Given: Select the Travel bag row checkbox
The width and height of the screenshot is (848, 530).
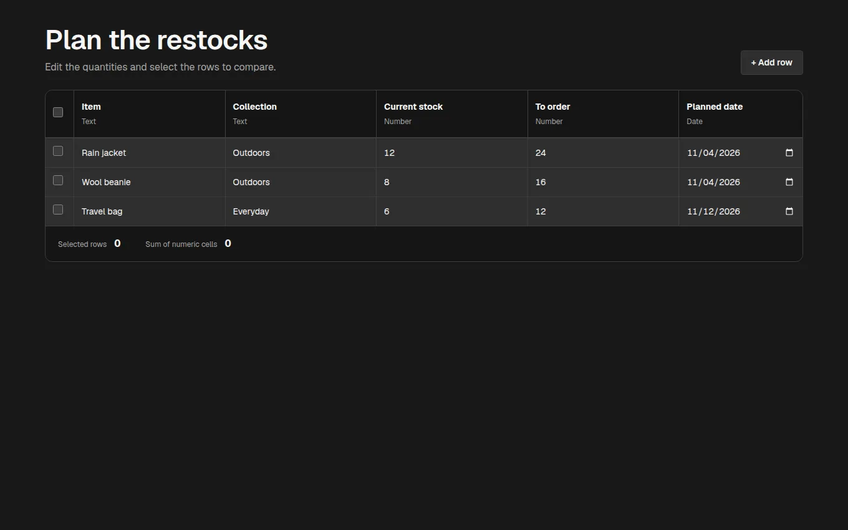Looking at the screenshot, I should point(58,210).
